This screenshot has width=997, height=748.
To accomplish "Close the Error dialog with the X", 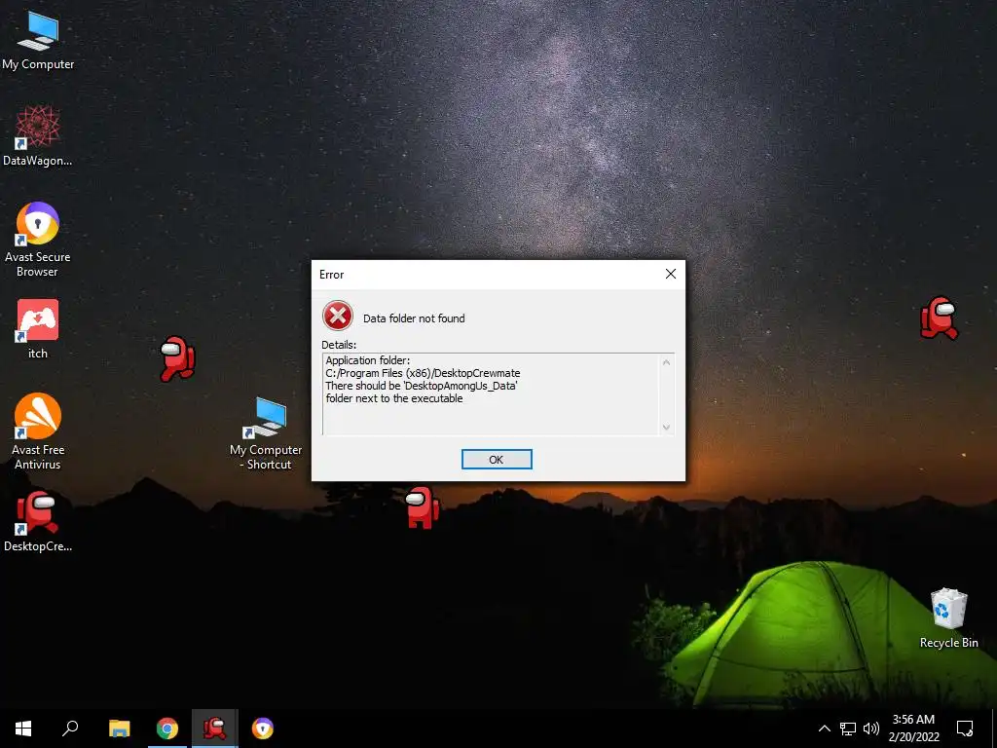I will [x=670, y=274].
